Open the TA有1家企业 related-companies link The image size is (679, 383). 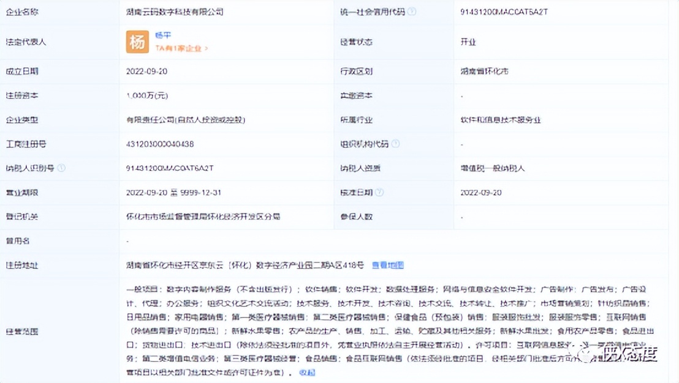click(176, 48)
